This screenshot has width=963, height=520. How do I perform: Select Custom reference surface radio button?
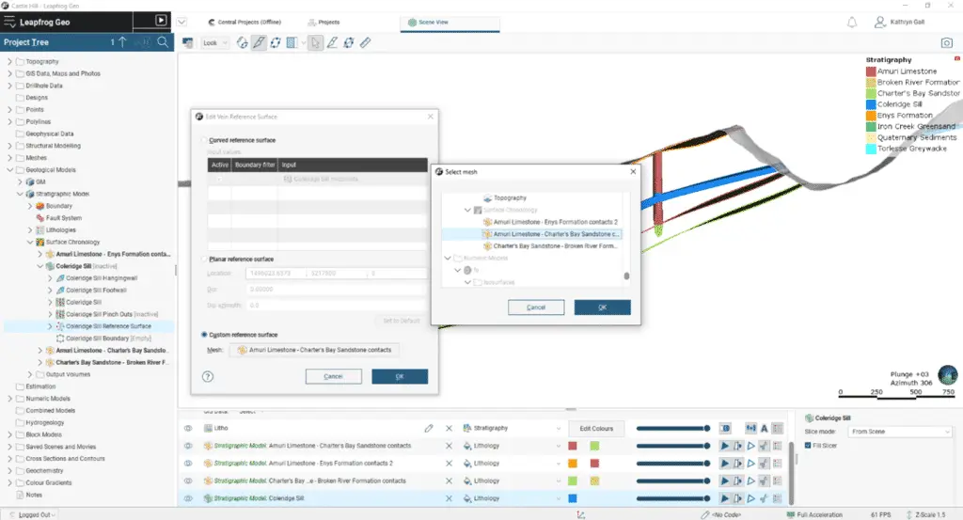coord(204,335)
